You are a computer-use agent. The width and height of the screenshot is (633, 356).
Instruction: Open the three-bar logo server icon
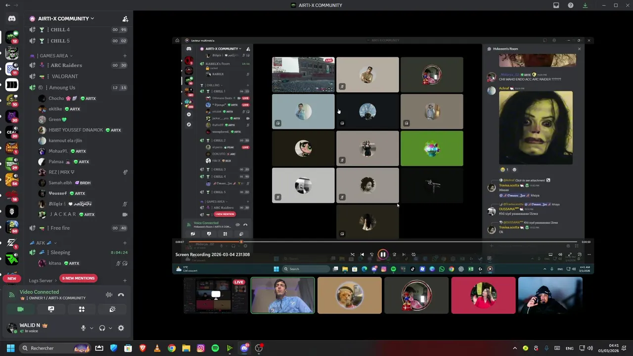12,85
